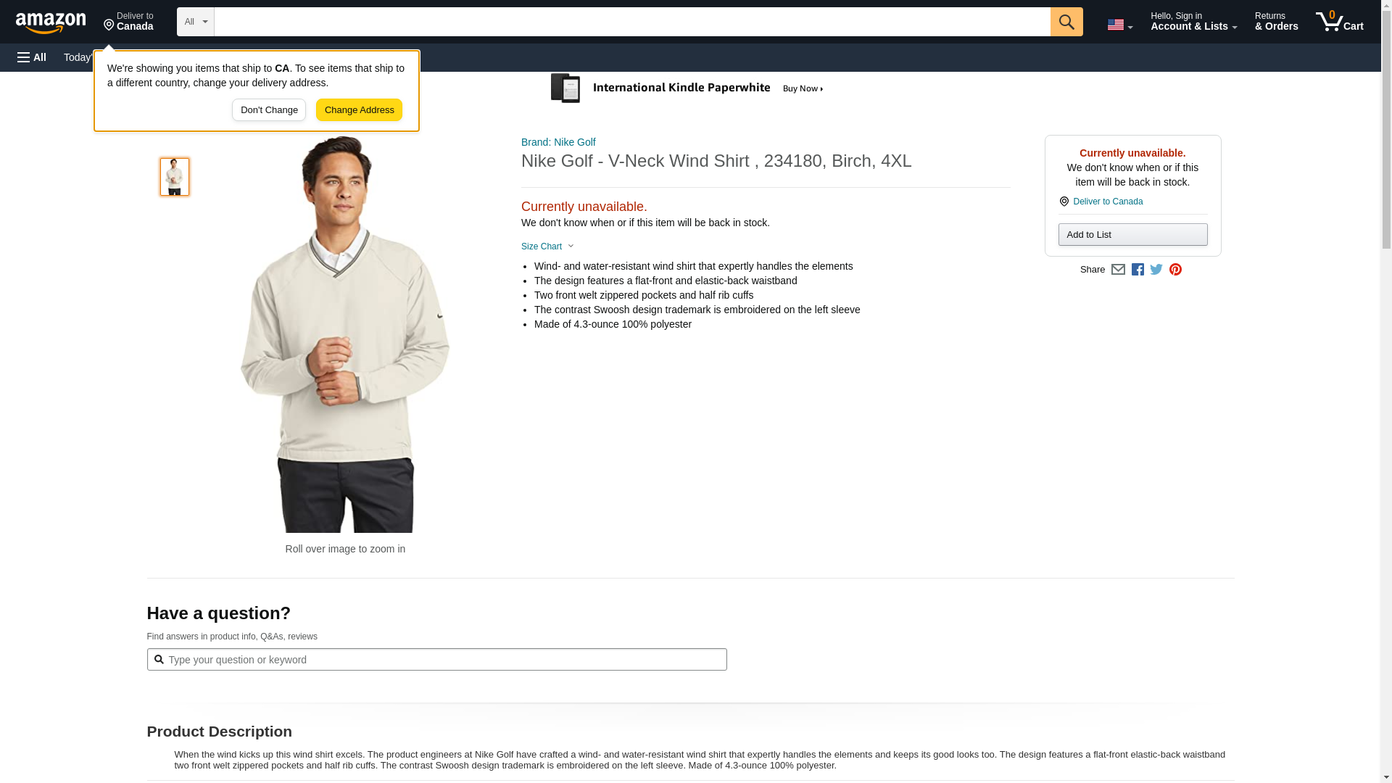Click the Brand: Nike Golf link
Viewport: 1392px width, 783px height.
coord(558,142)
